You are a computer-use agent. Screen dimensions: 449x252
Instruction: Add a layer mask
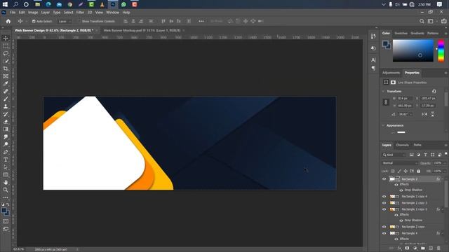point(407,248)
